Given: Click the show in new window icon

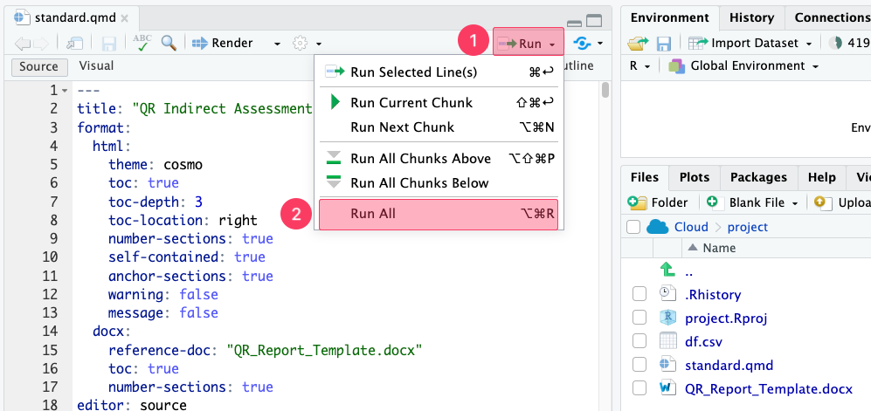Looking at the screenshot, I should point(76,43).
